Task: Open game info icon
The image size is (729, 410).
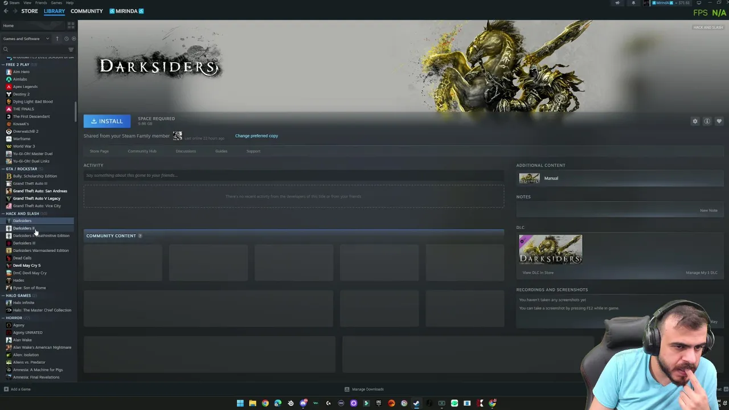Action: 707,121
